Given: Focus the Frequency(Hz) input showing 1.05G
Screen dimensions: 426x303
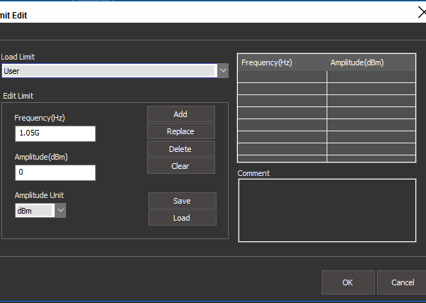Looking at the screenshot, I should point(55,134).
